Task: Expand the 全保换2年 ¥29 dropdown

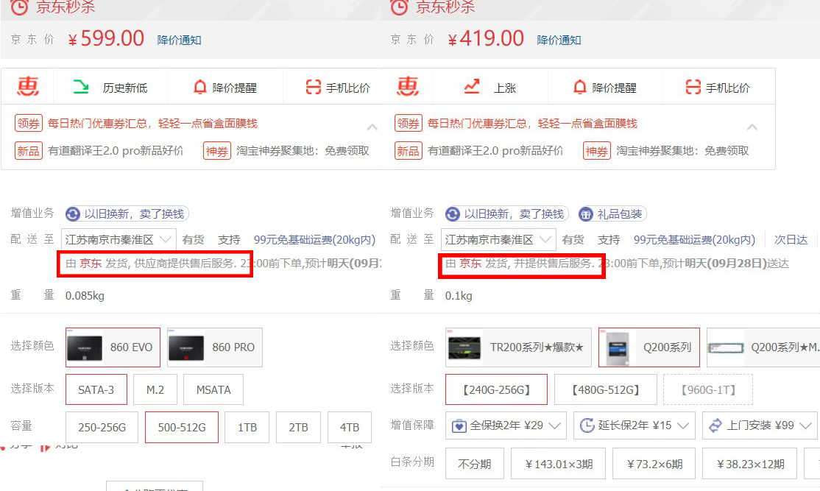Action: pos(554,425)
